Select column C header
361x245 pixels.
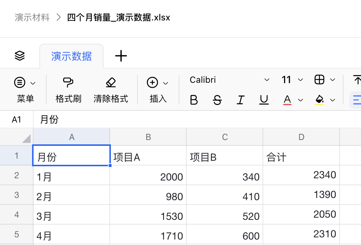tap(225, 137)
